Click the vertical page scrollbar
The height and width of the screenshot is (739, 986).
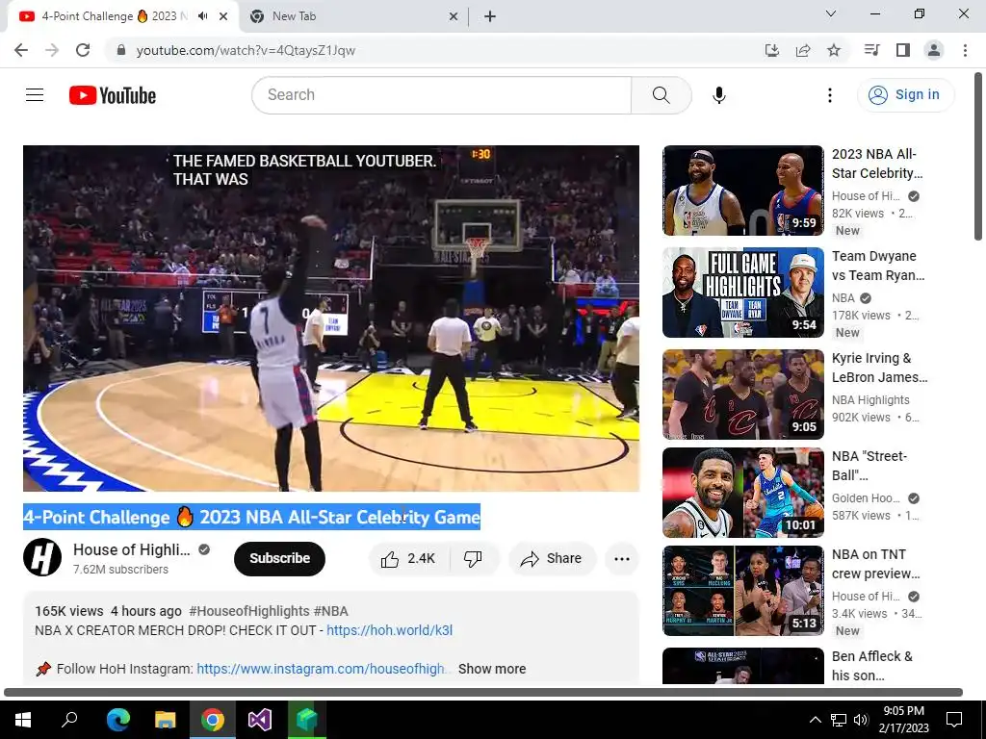[978, 156]
